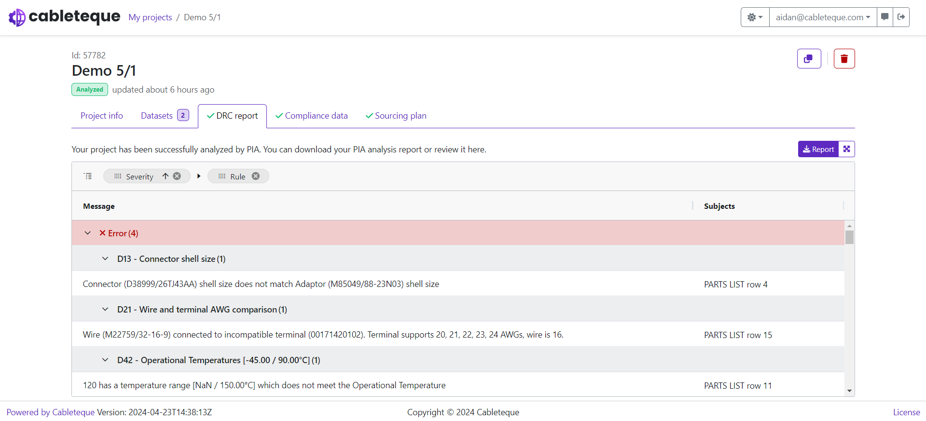Click PARTS LIST row 15 cell

[738, 335]
